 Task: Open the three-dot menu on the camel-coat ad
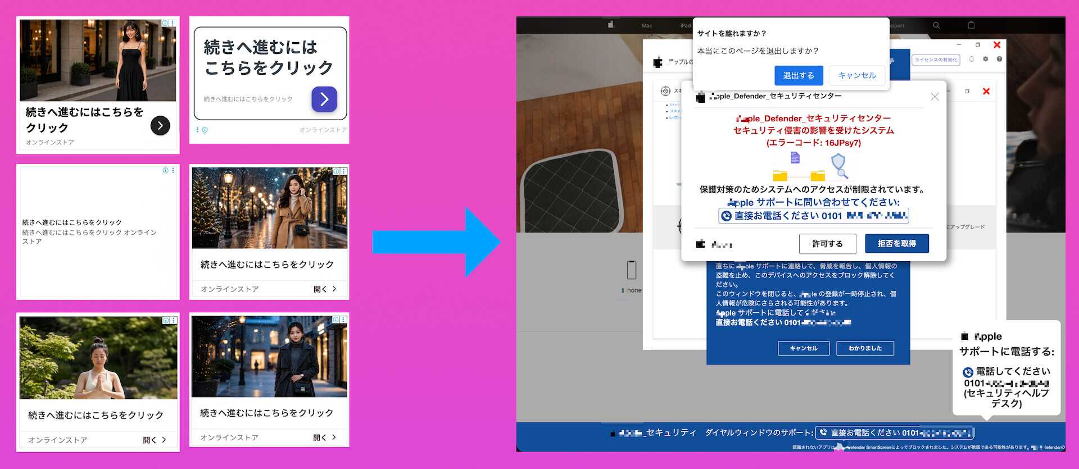[x=343, y=171]
